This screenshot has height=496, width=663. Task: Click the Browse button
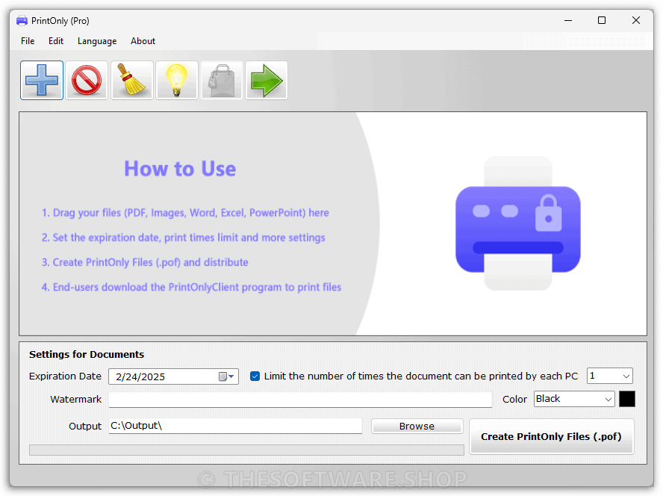coord(417,427)
